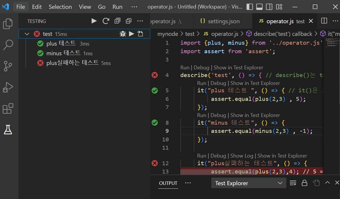The image size is (340, 199).
Task: Collapse all tests in Testing panel
Action: coord(129,21)
